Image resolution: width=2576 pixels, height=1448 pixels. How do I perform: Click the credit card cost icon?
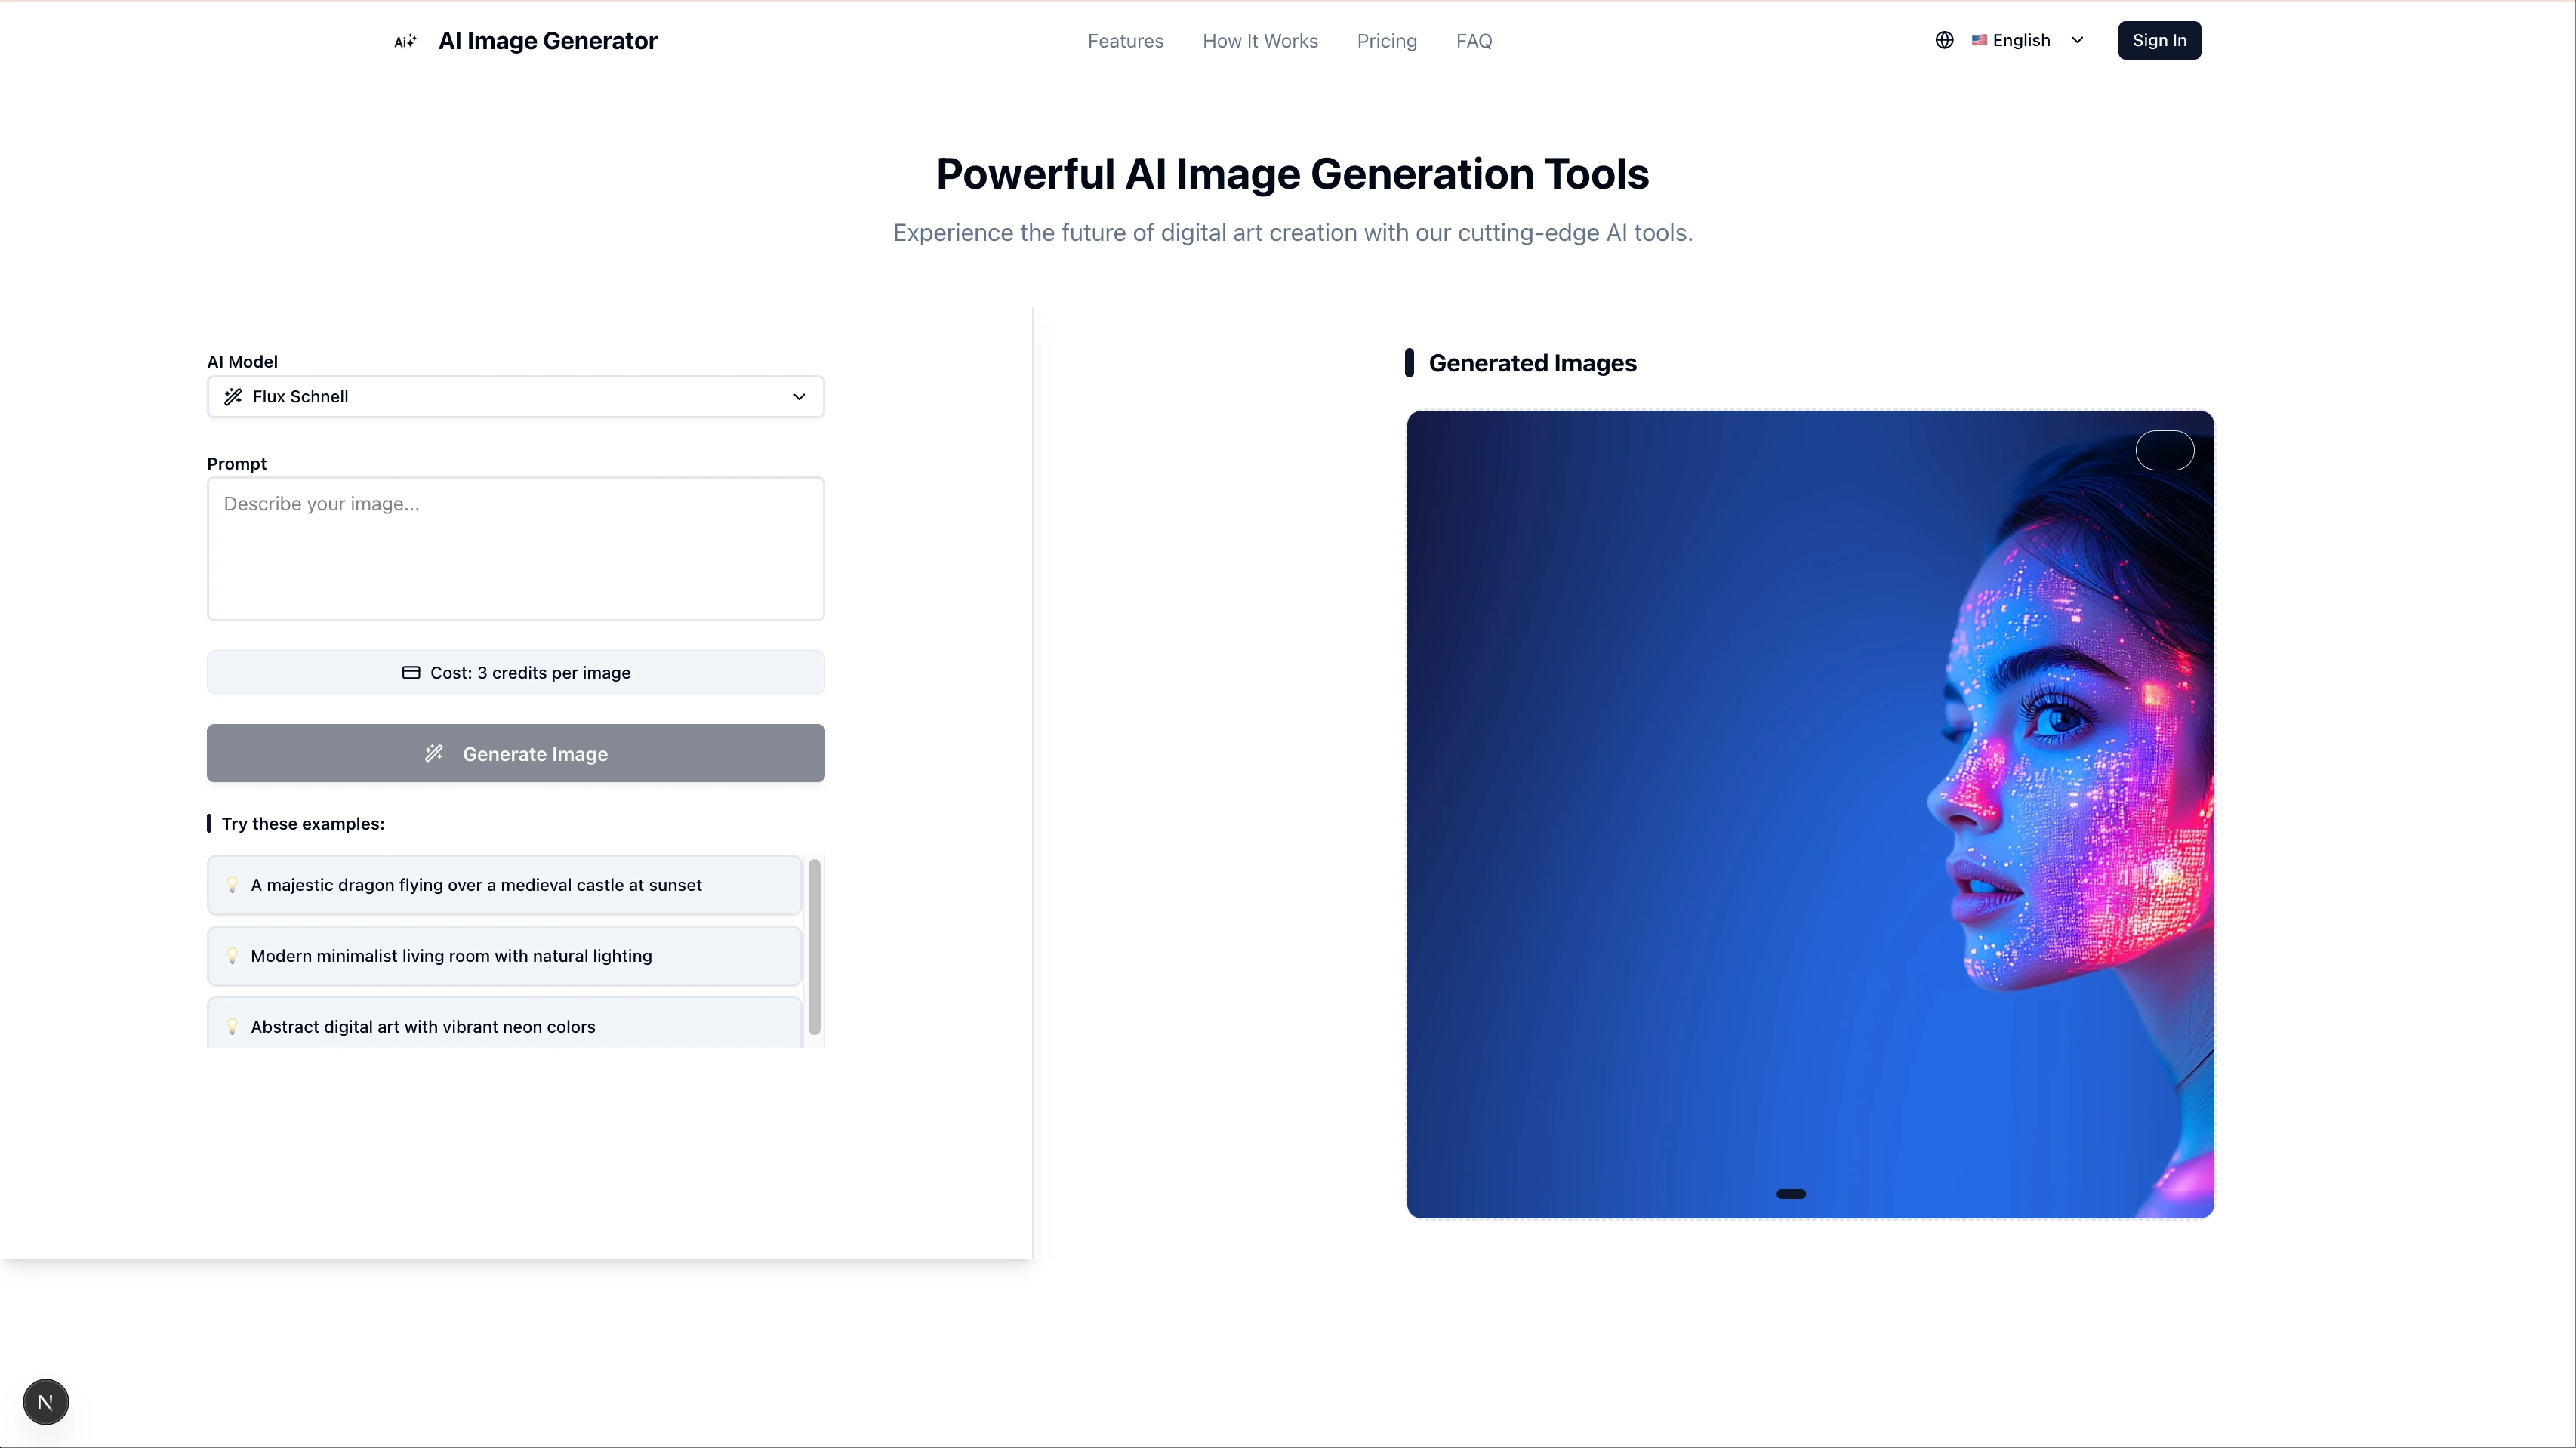tap(411, 672)
